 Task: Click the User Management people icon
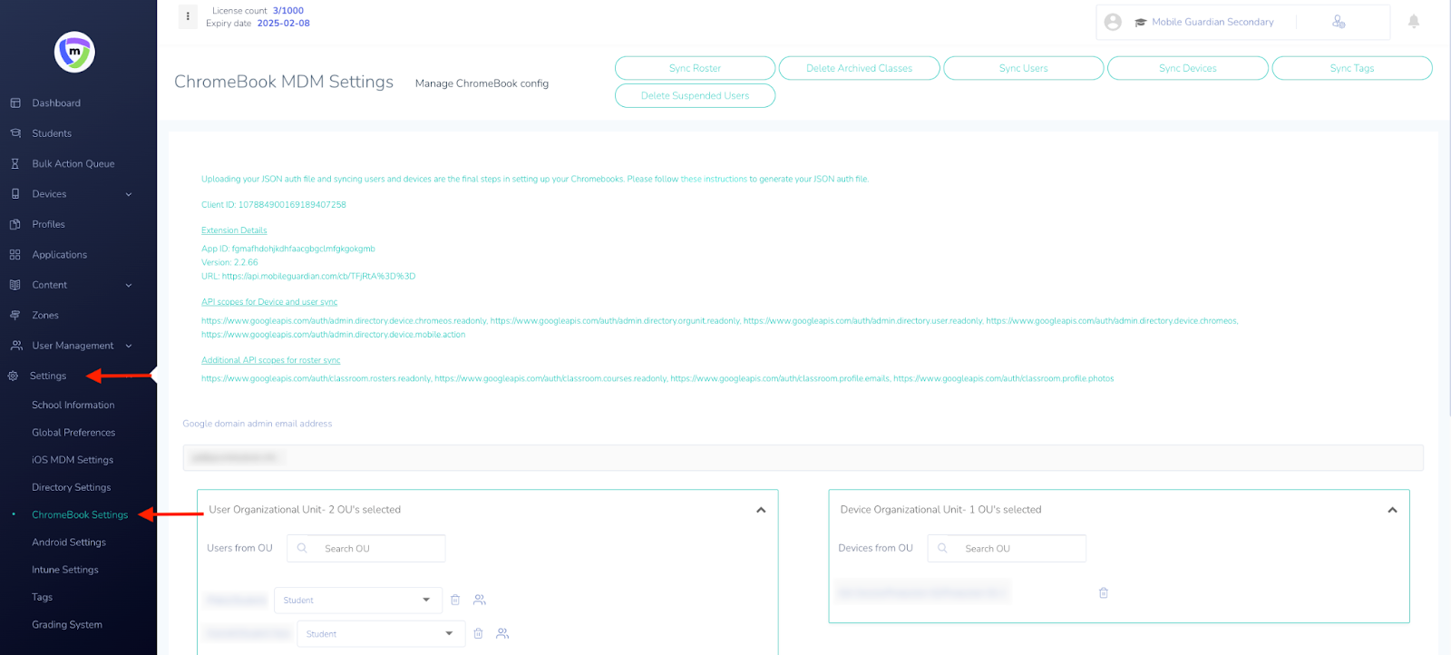(15, 346)
